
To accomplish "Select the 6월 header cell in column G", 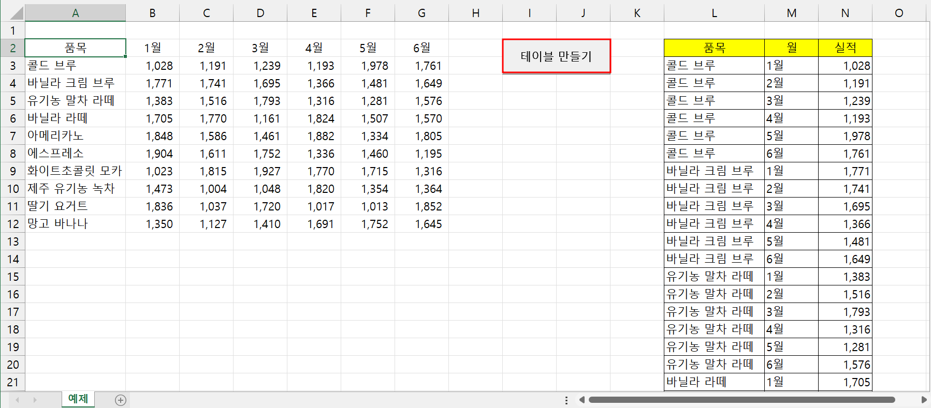I will tap(421, 48).
